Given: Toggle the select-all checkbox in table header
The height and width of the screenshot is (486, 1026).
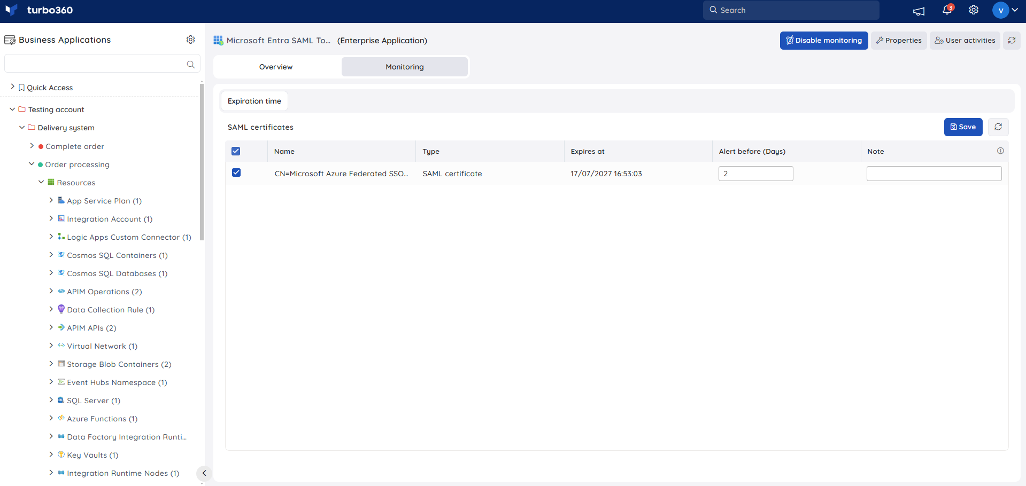Looking at the screenshot, I should click(236, 151).
